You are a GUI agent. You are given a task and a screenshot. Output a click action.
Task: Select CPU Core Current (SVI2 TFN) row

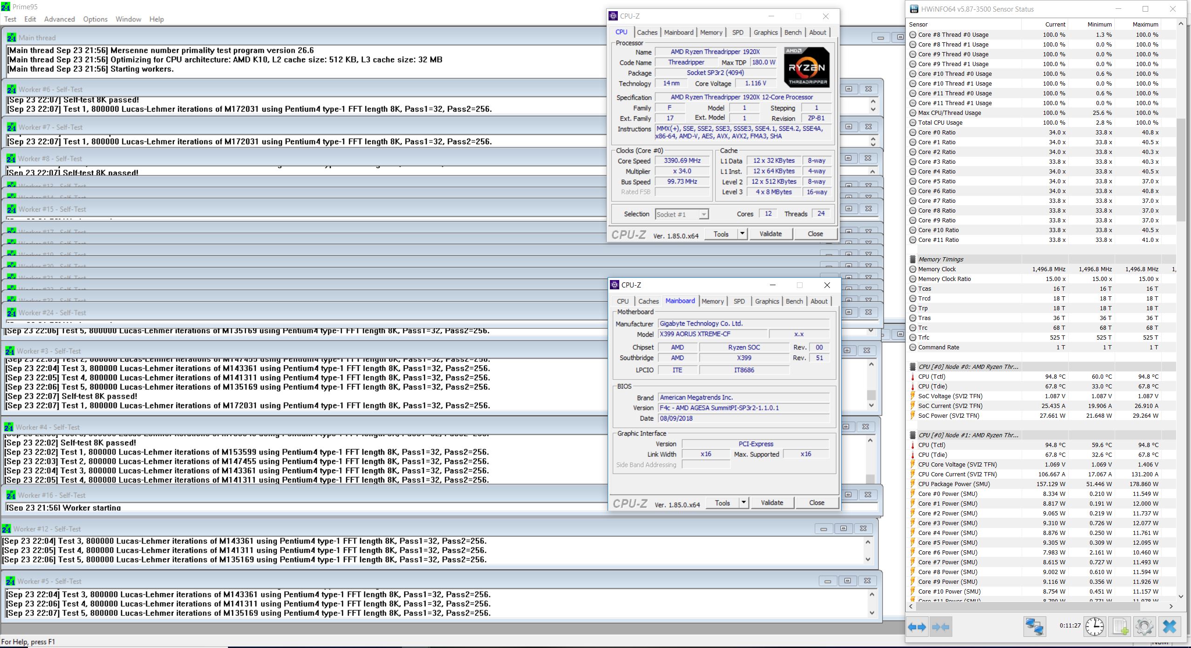tap(1042, 474)
